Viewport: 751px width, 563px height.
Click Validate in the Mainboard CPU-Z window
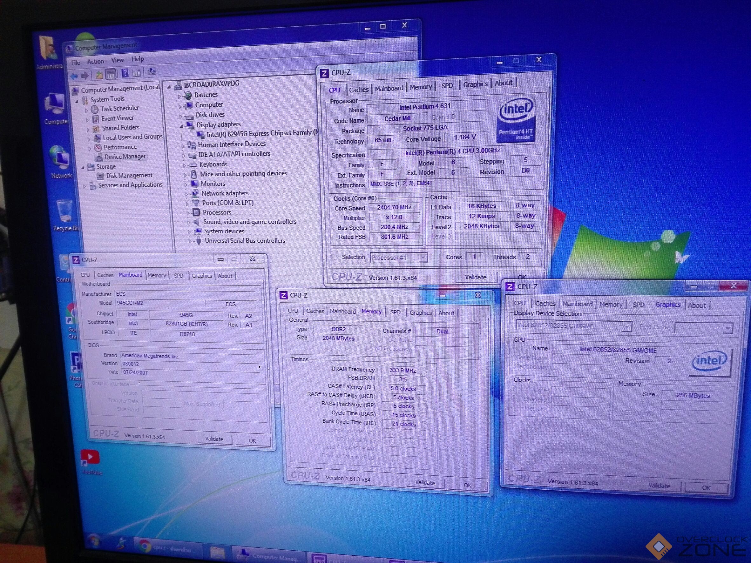[x=214, y=439]
